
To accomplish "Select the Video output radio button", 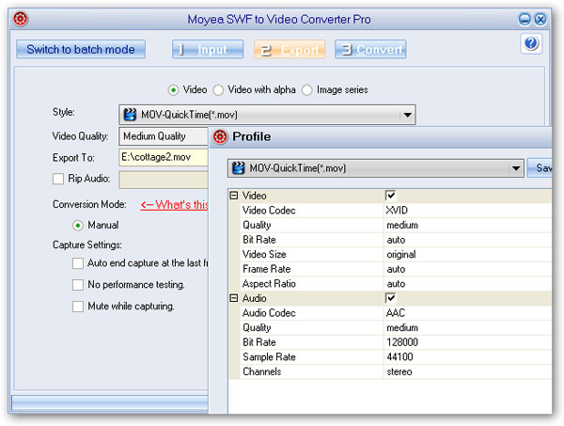I will pos(173,90).
